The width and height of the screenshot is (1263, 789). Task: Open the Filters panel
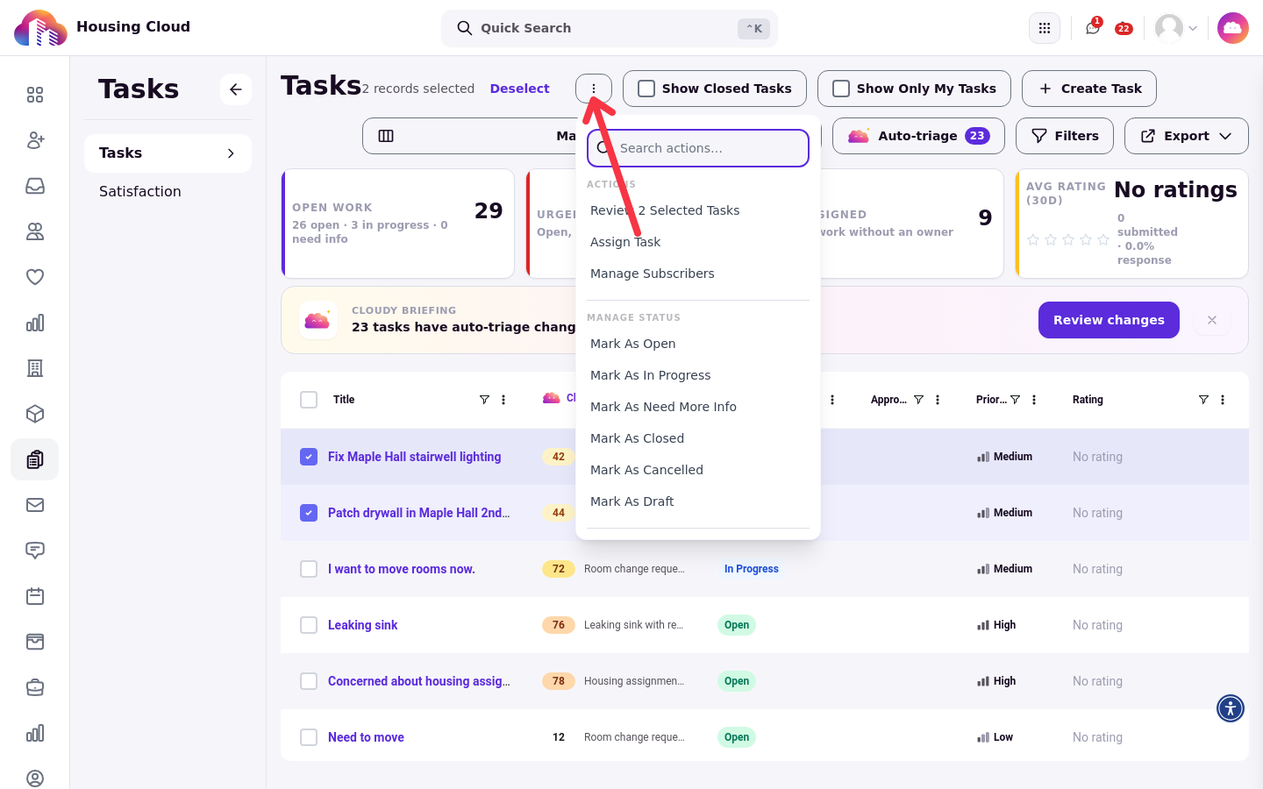coord(1065,136)
